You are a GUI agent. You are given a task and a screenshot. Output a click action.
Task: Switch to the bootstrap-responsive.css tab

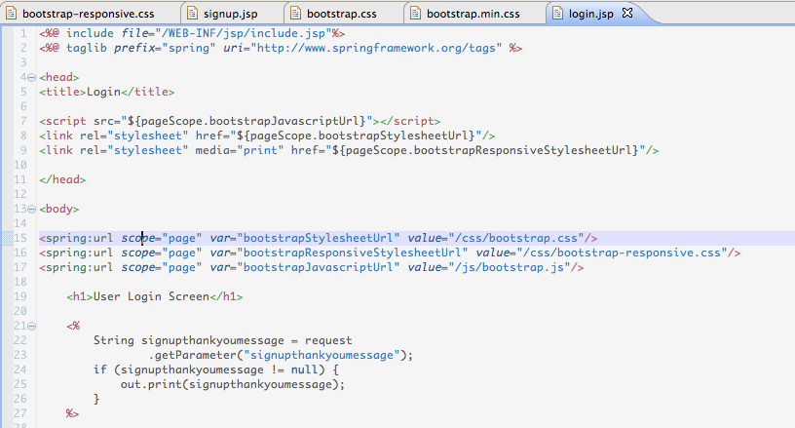pos(89,14)
